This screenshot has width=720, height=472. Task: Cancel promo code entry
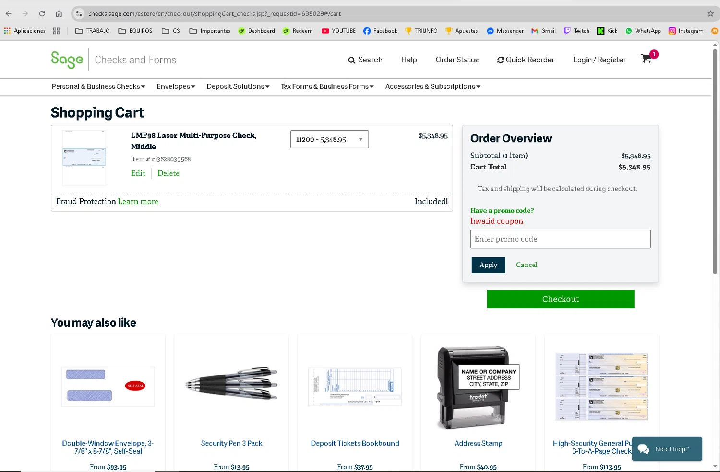(x=527, y=265)
